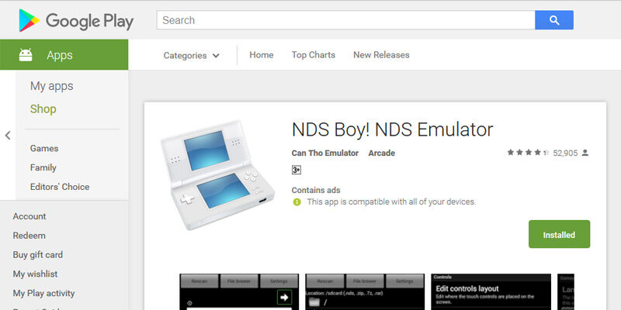Open the Top Charts tab
621x310 pixels.
coord(314,55)
